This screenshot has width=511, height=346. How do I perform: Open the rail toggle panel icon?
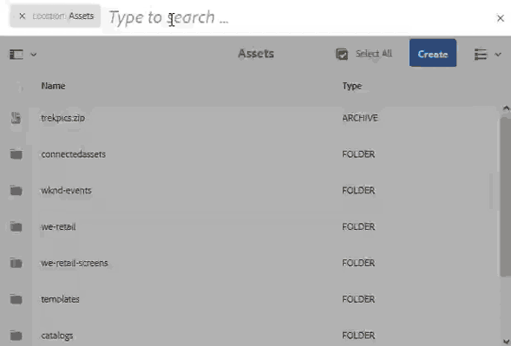(16, 55)
